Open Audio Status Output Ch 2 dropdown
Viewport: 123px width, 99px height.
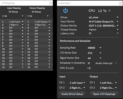tap(108, 88)
